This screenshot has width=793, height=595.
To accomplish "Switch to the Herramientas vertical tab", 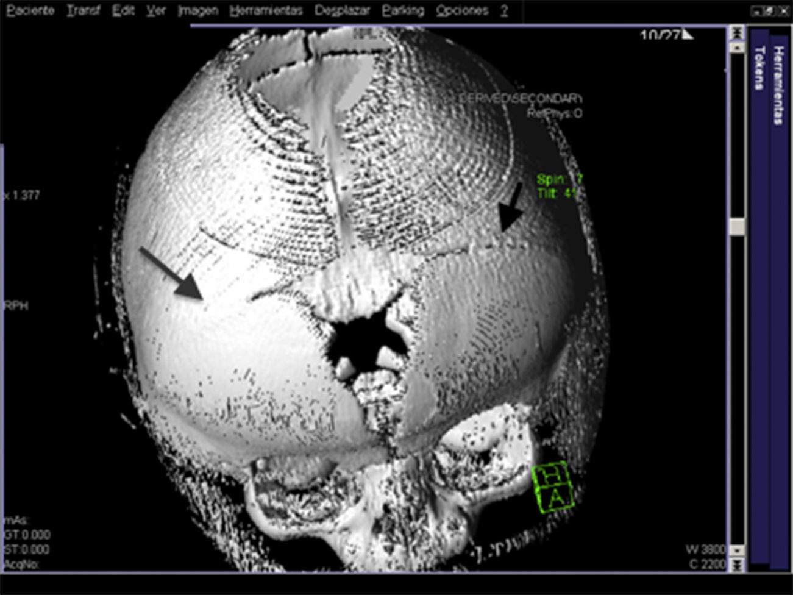I will coord(778,79).
